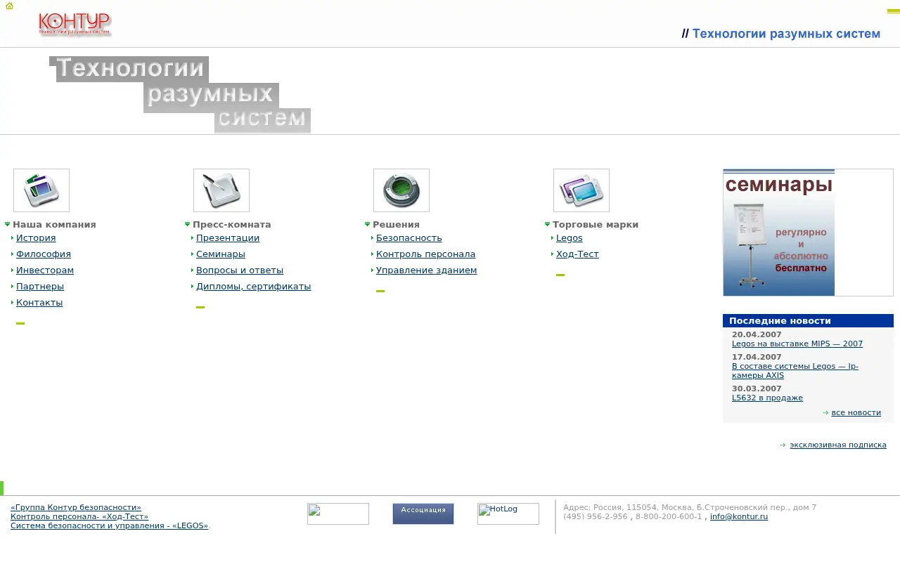Open the Семинары link
900x562 pixels.
point(221,254)
